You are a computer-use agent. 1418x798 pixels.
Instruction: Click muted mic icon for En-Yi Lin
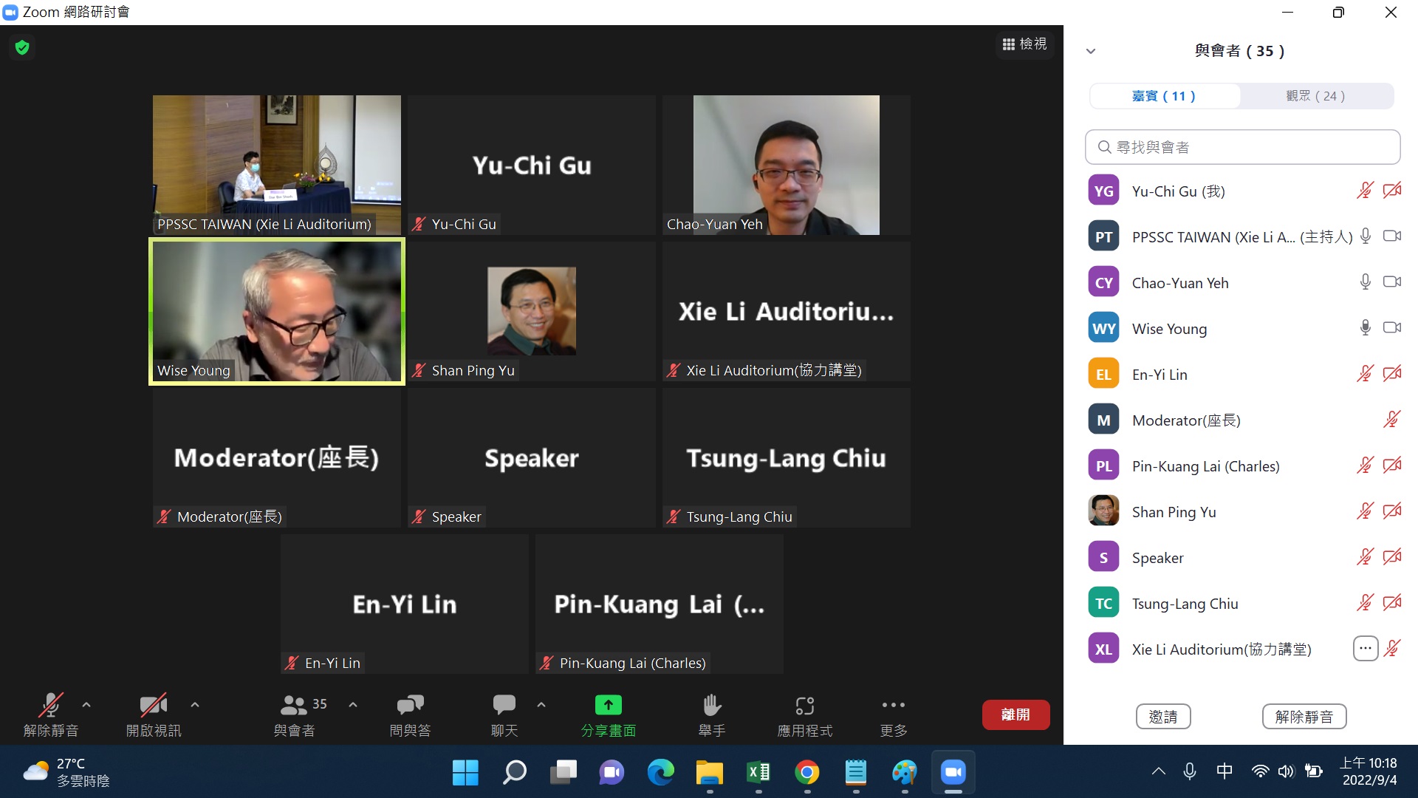[x=1365, y=373]
